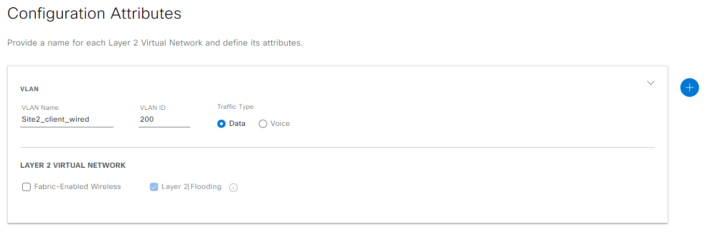Open the Layer 2 Flooding info icon
The width and height of the screenshot is (712, 233).
233,187
